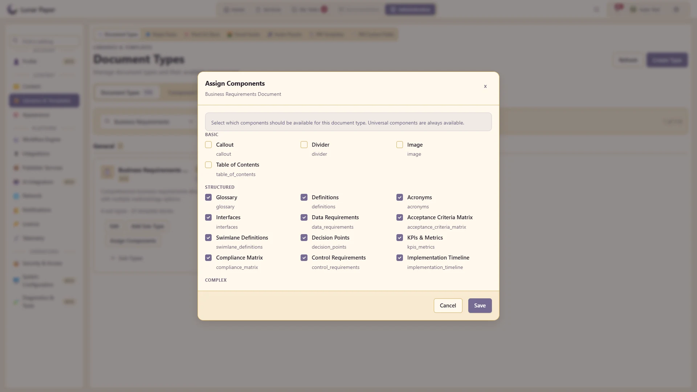Close the Assign Components dialog

(485, 86)
